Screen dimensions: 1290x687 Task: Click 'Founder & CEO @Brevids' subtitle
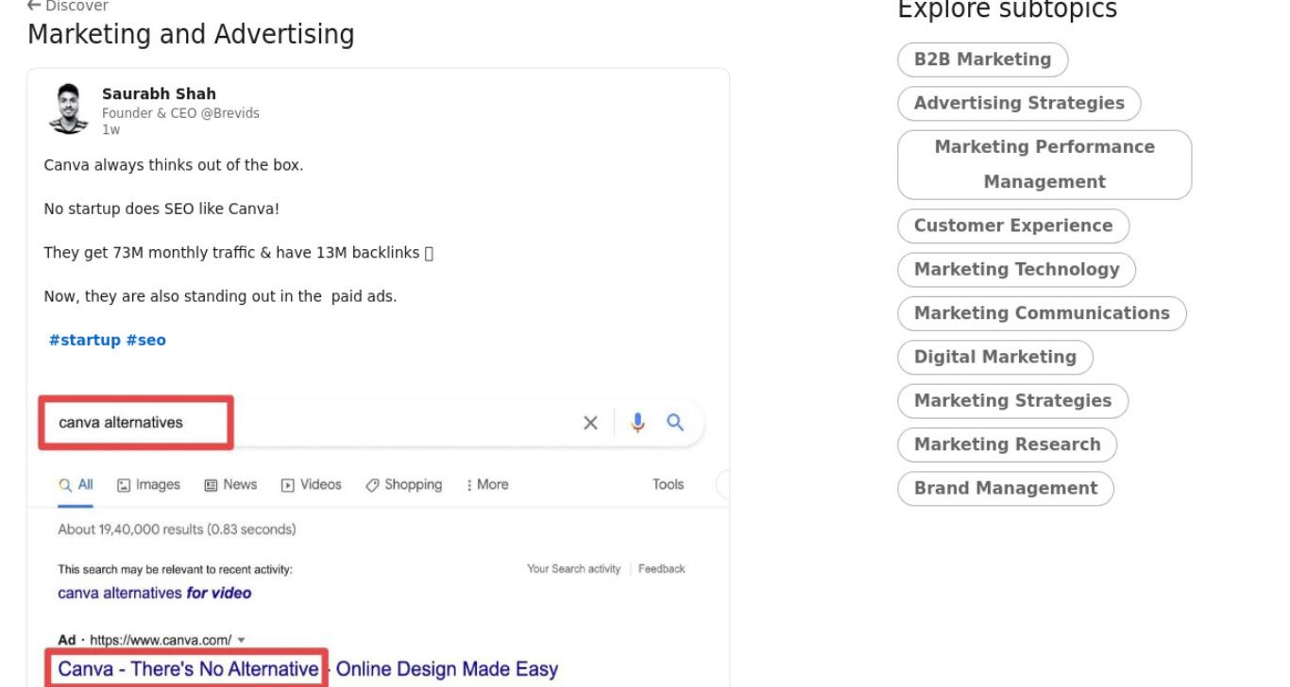[x=180, y=113]
